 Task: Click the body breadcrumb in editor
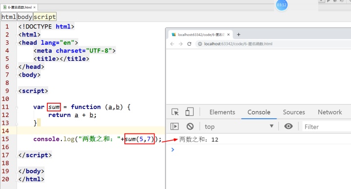25,17
